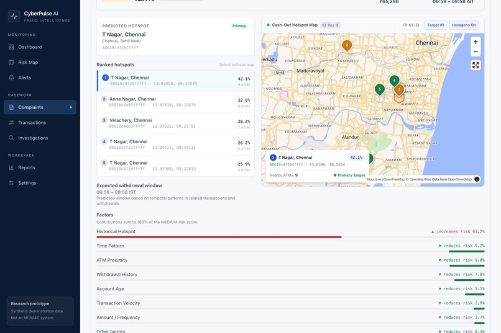The image size is (501, 333).
Task: Click the Primary badge on predicted hotspot
Action: click(x=239, y=26)
